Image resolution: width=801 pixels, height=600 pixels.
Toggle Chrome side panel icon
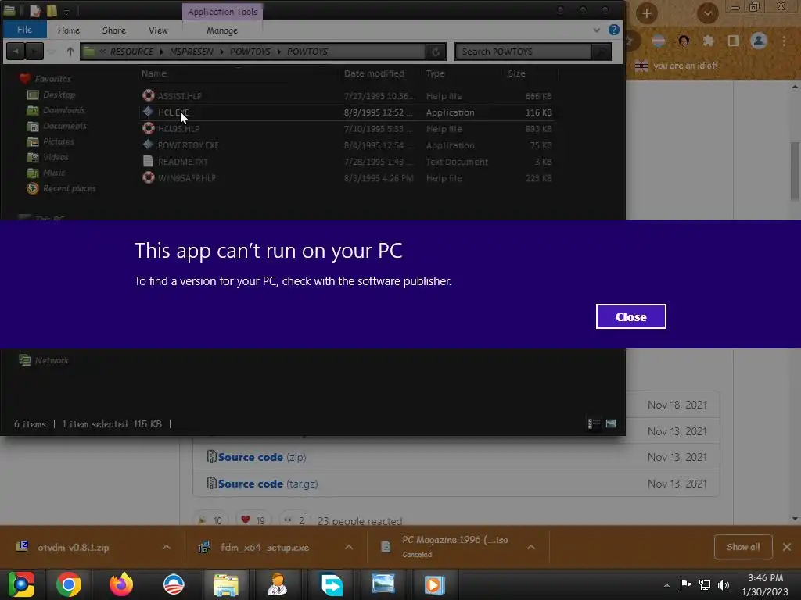[734, 41]
